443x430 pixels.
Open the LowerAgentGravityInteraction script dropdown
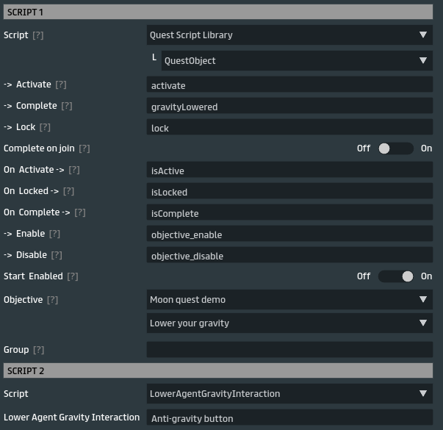point(289,393)
